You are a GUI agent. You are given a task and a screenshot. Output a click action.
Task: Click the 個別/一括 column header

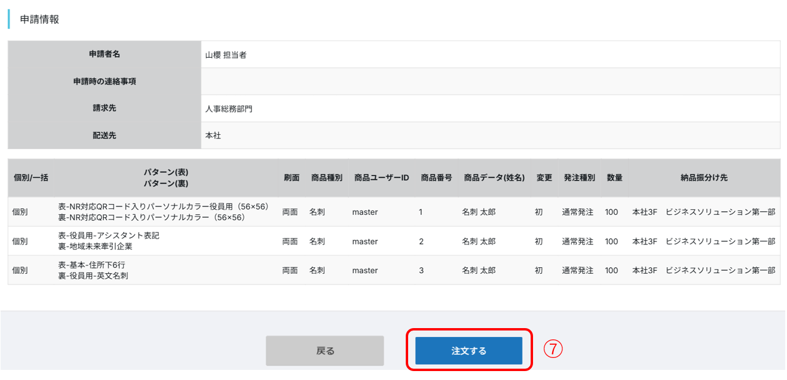(31, 178)
